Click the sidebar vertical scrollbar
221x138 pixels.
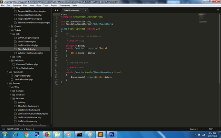(51, 56)
